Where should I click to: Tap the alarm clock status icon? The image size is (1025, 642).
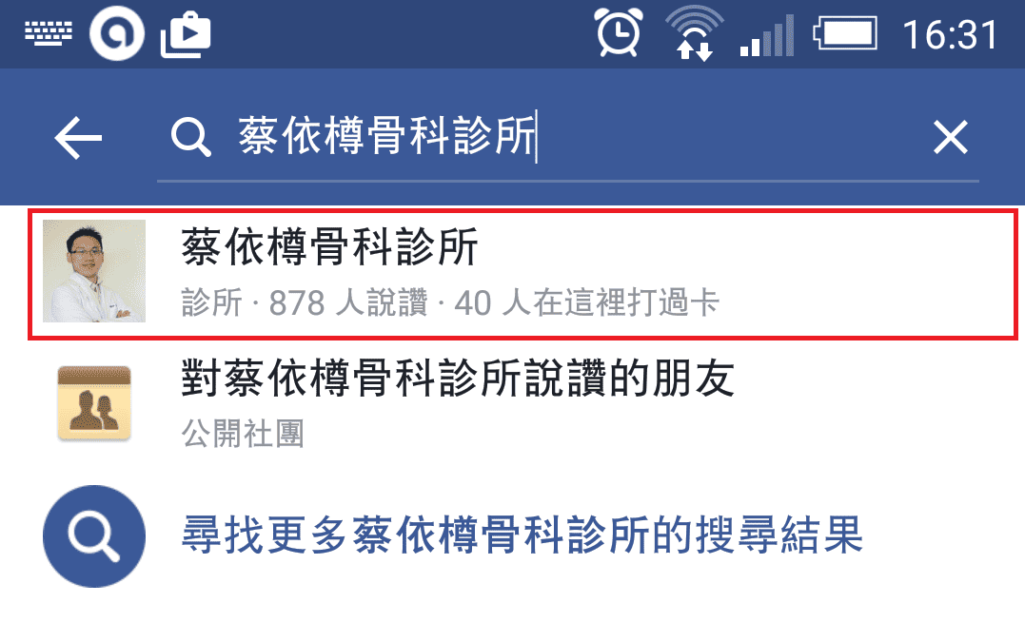619,32
